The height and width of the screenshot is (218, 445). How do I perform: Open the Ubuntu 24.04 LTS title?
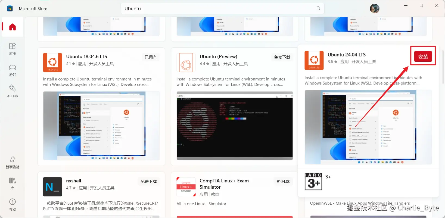point(347,55)
